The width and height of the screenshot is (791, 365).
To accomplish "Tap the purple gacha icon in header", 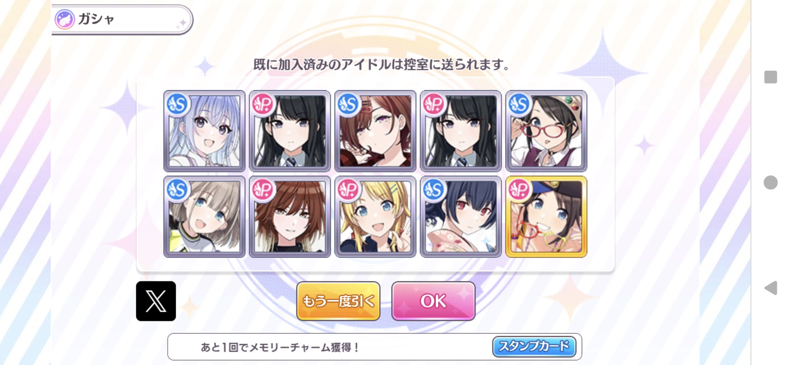I will [x=65, y=19].
